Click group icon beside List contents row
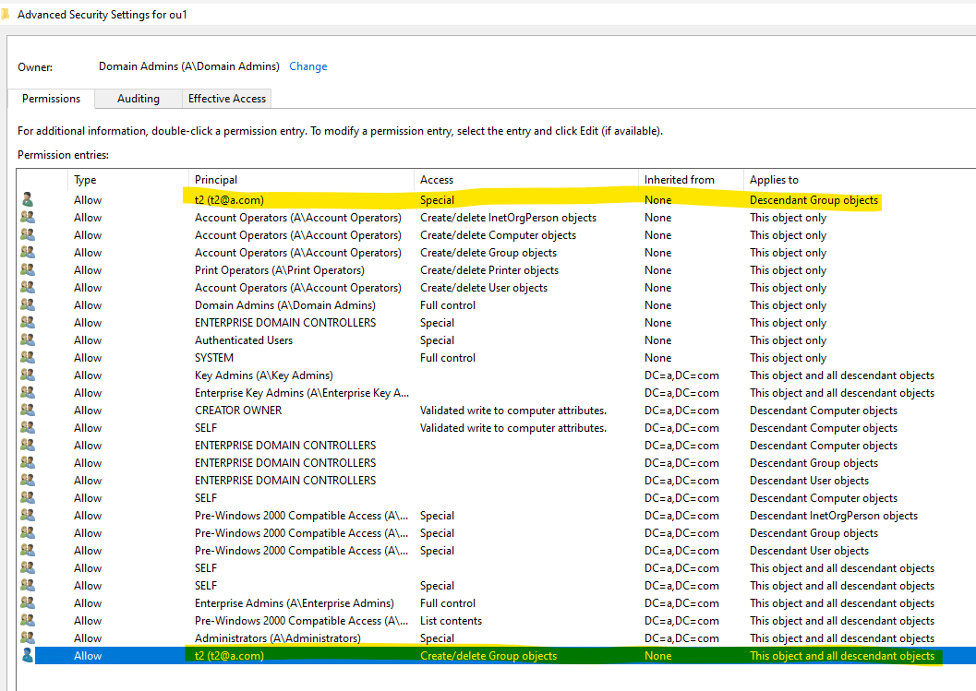This screenshot has width=976, height=691. pyautogui.click(x=28, y=620)
